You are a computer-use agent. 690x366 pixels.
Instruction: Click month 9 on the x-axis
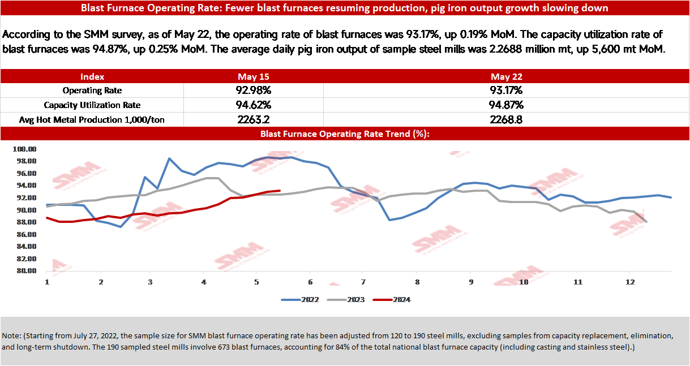(x=470, y=281)
